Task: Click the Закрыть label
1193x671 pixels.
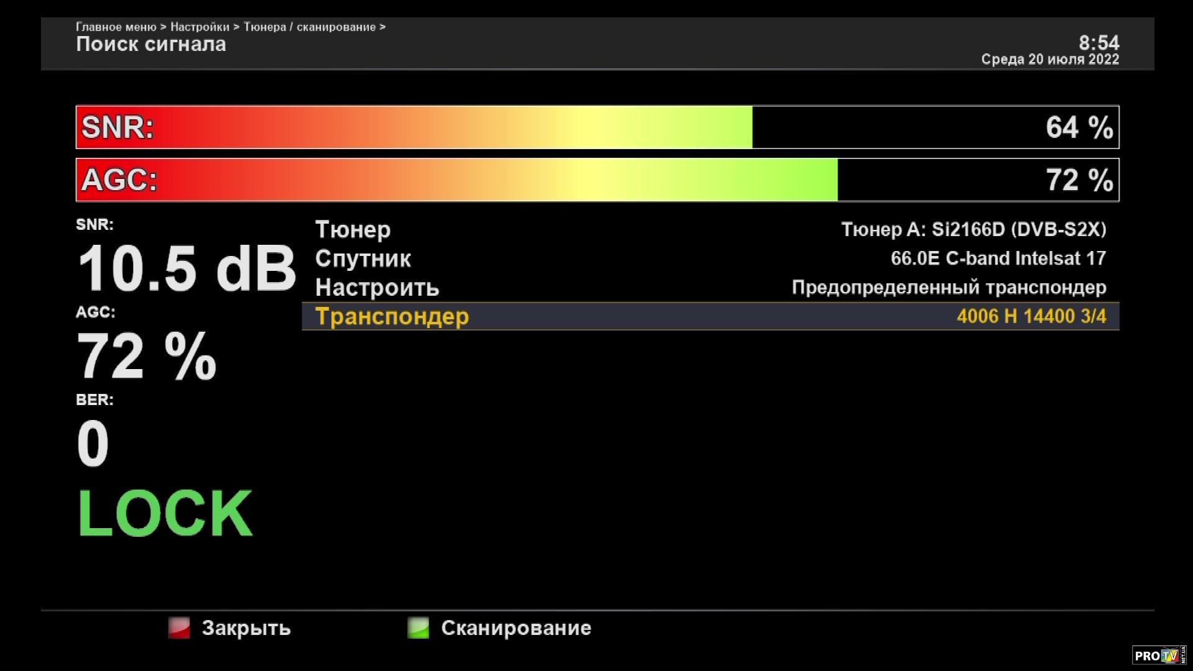Action: (246, 628)
